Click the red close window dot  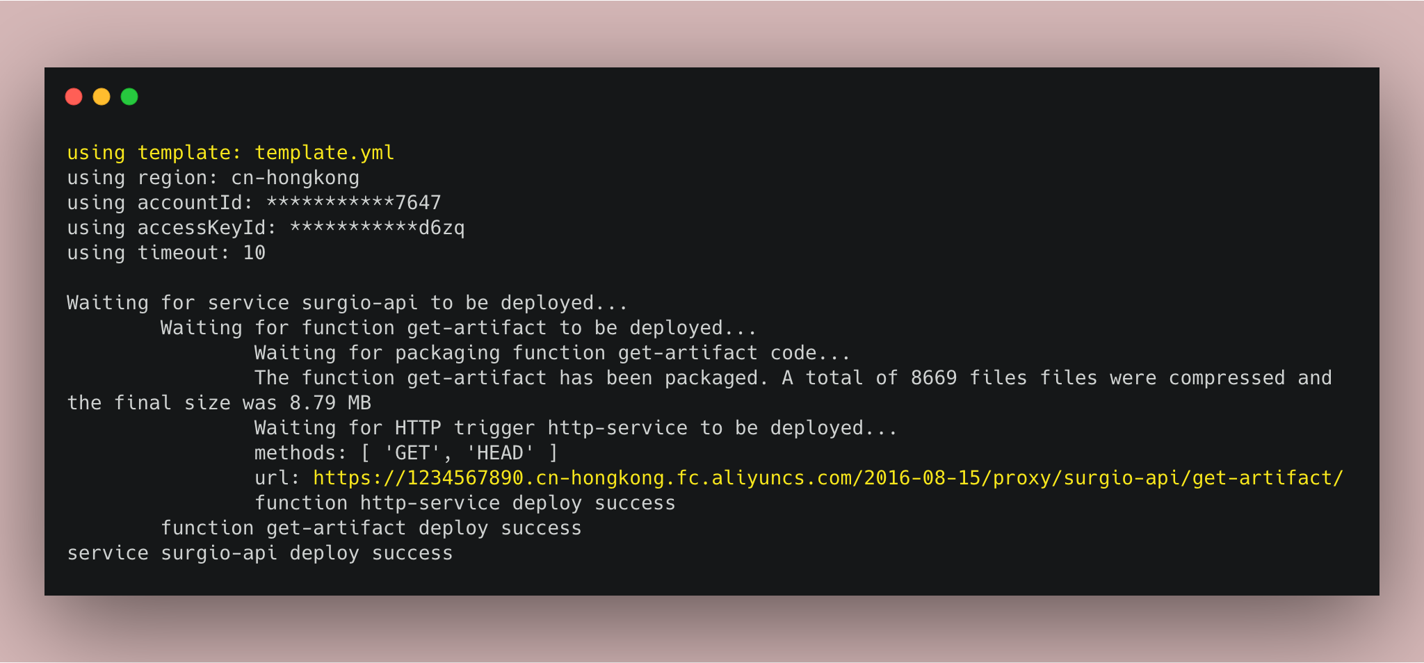click(x=74, y=97)
